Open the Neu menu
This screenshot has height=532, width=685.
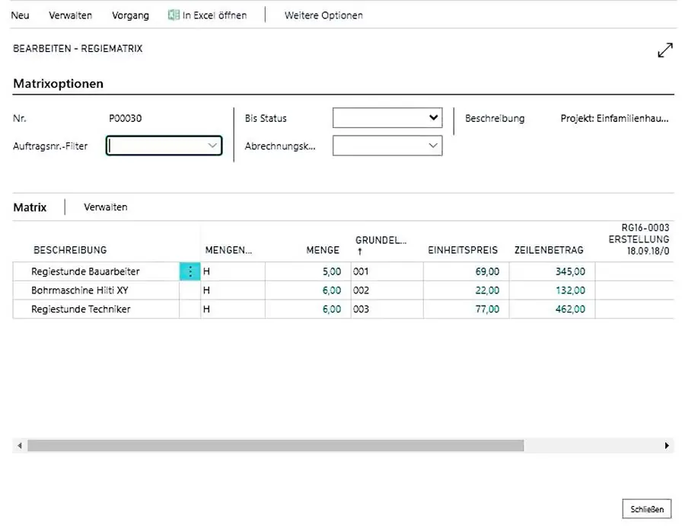pyautogui.click(x=20, y=15)
